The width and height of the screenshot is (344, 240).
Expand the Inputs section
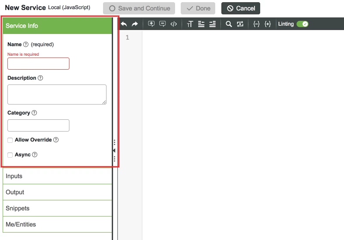(x=57, y=176)
